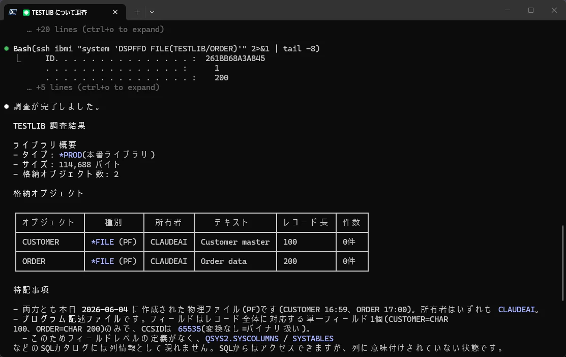
Task: Click the 'Customer master' text cell
Action: tap(235, 242)
